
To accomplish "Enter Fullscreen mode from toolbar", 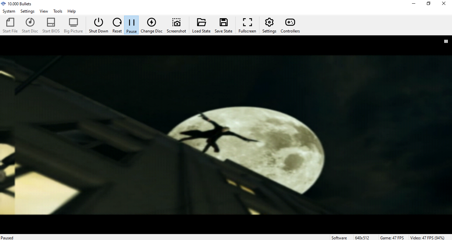I will (x=247, y=25).
